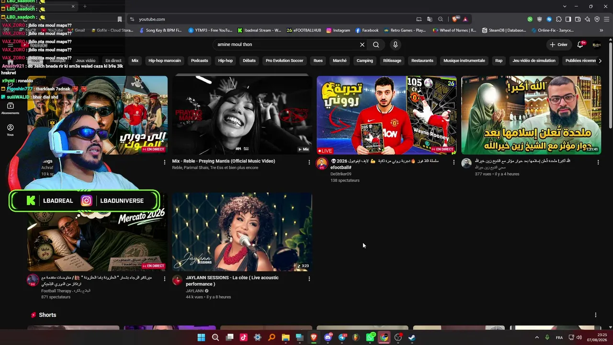This screenshot has height=345, width=613.
Task: Open the Abonnements sidebar icon
Action: 10,109
